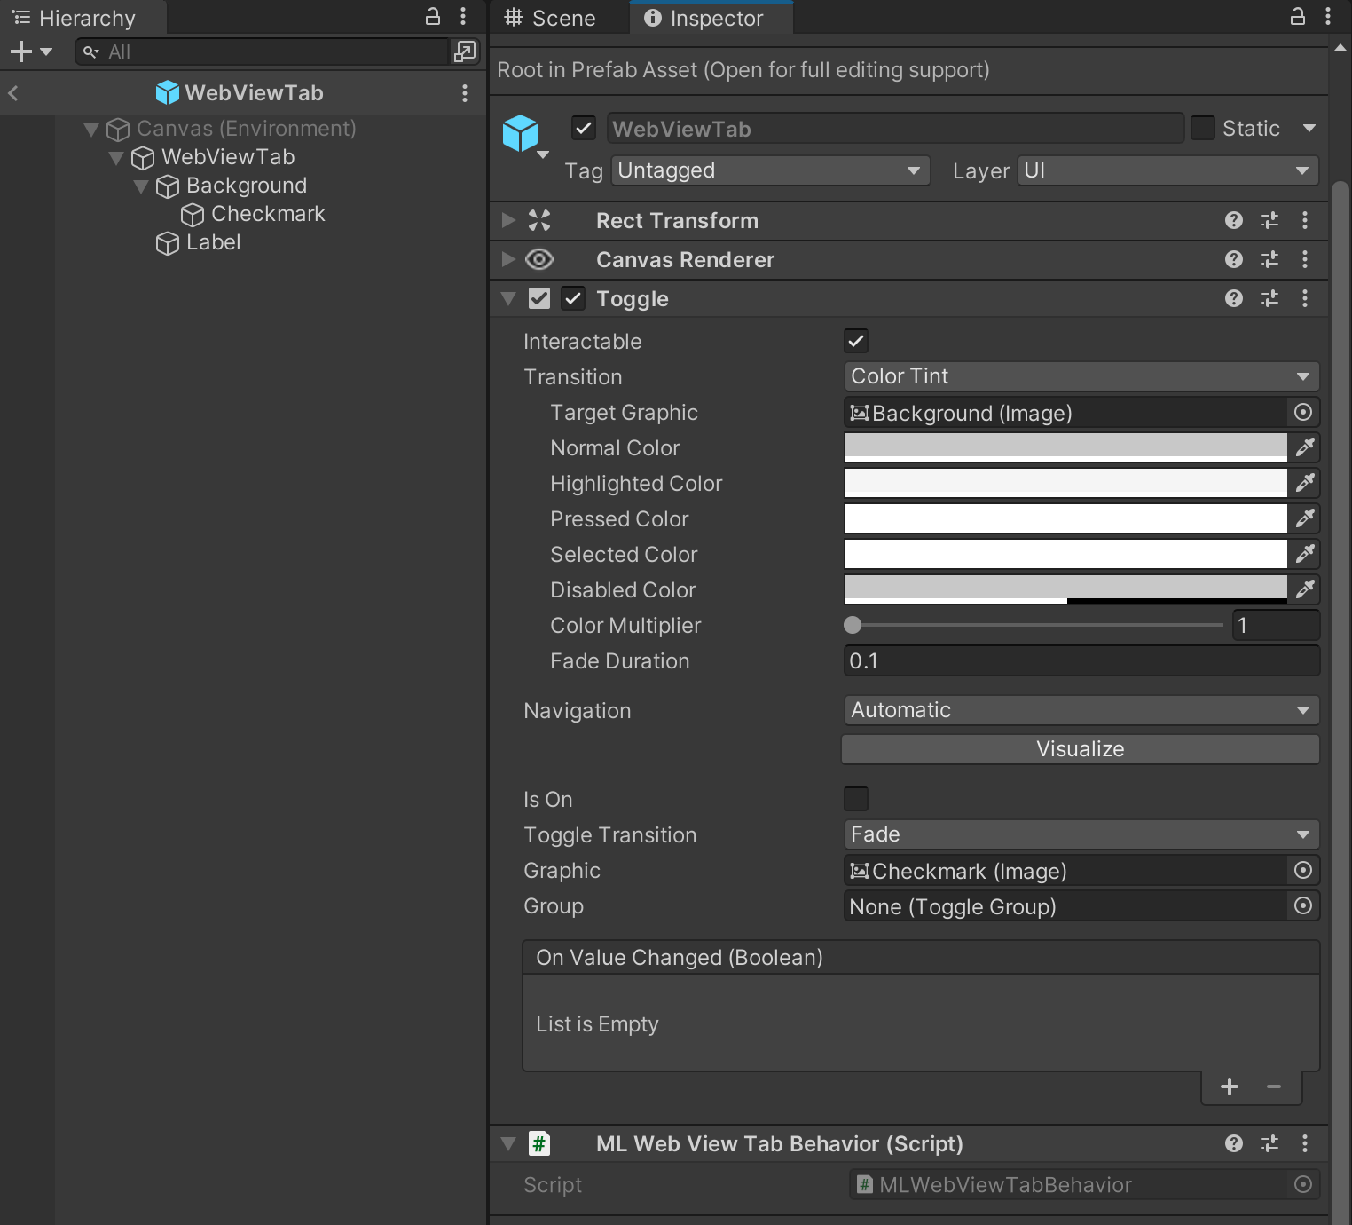Open the Transition dropdown showing Color Tint
The image size is (1352, 1225).
[x=1080, y=376]
